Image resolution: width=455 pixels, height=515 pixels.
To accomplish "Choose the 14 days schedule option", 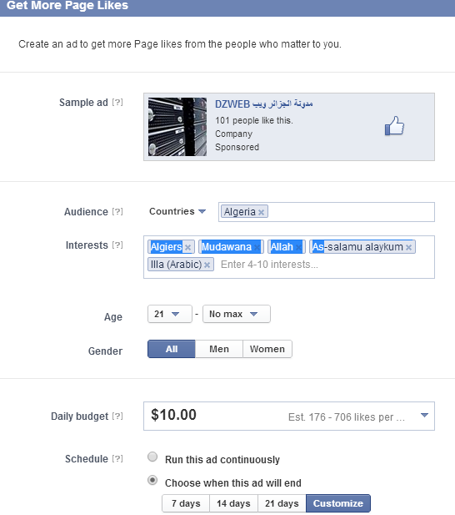I will click(x=233, y=503).
